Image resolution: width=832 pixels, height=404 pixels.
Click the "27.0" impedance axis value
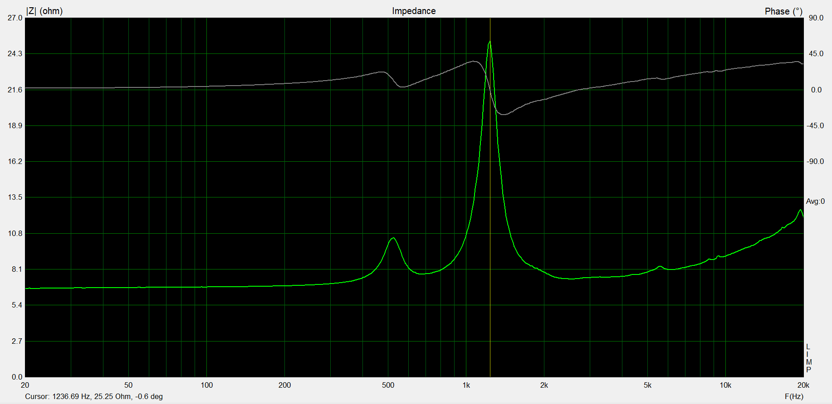click(x=15, y=18)
